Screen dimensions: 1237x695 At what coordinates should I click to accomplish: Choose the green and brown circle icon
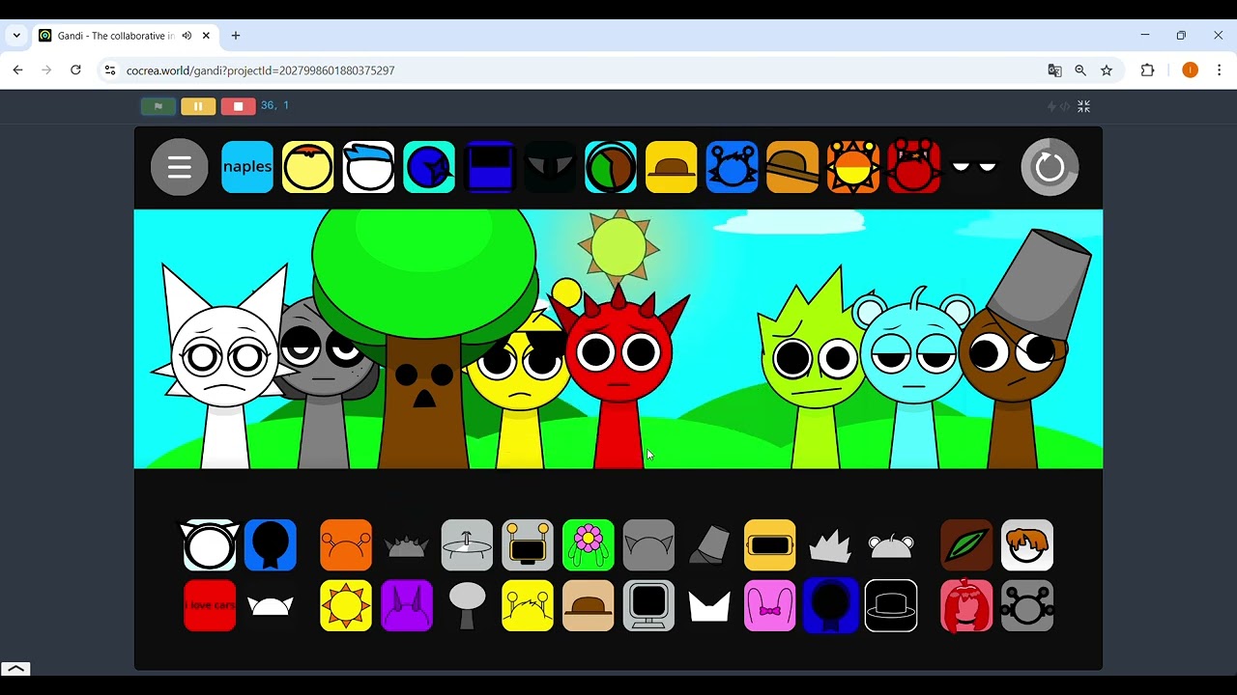tap(611, 167)
